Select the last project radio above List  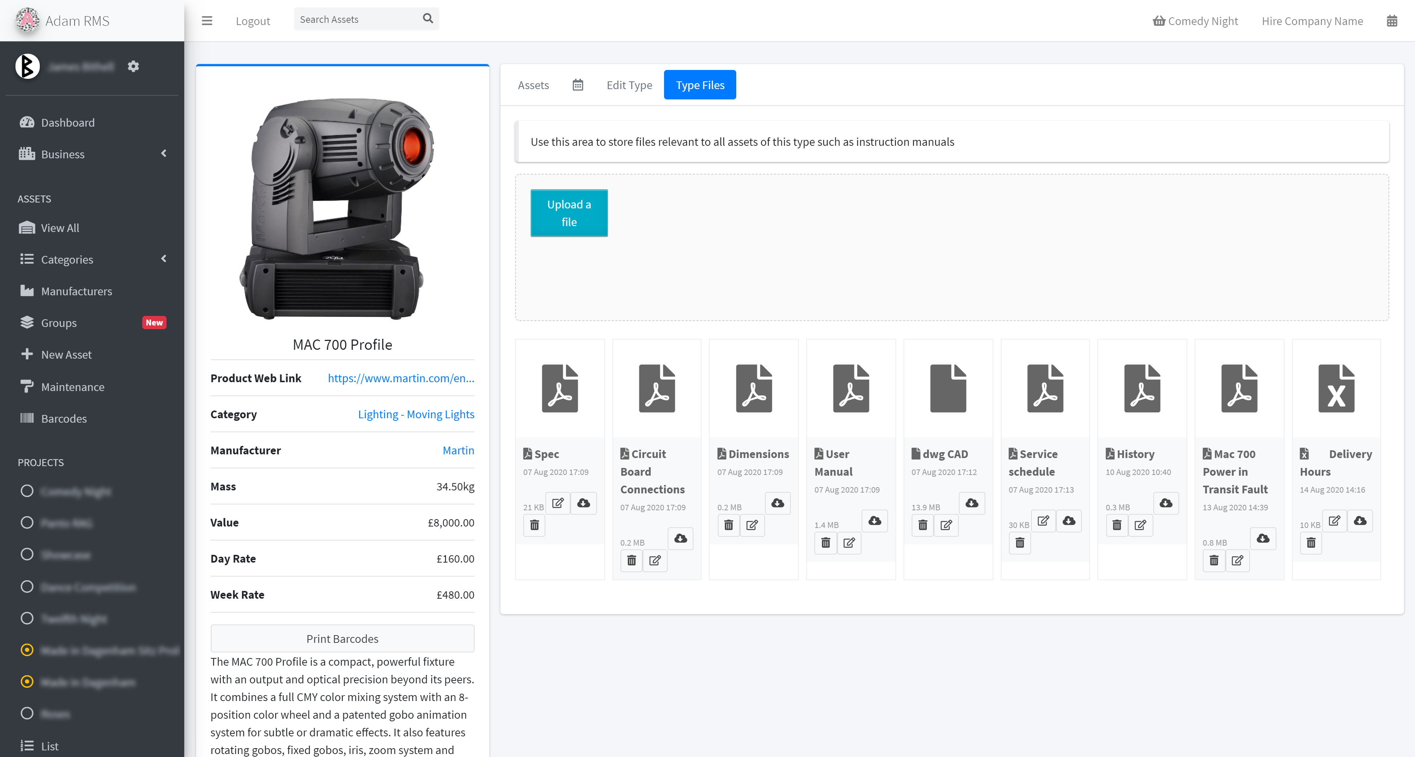tap(27, 713)
